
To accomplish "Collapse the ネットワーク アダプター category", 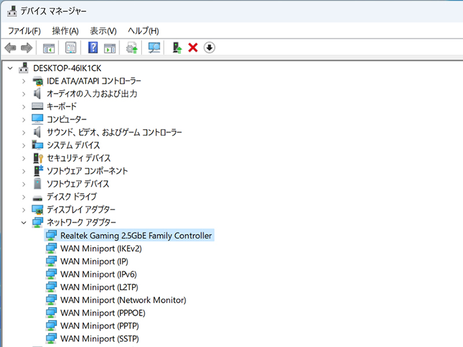I will (x=23, y=223).
